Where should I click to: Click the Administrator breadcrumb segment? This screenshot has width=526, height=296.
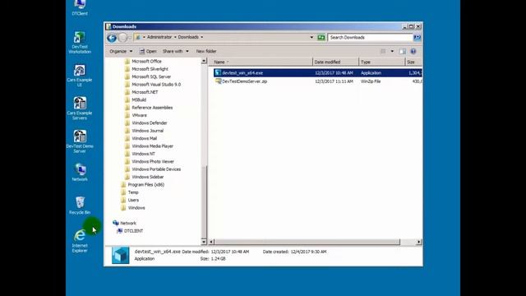click(159, 37)
